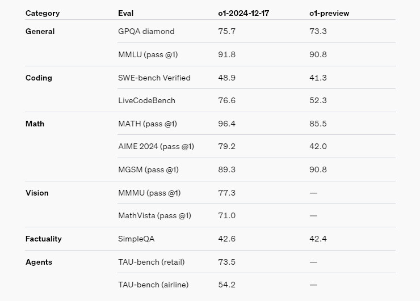The width and height of the screenshot is (420, 301).
Task: Click the 96.4 score for MATH
Action: [x=226, y=124]
